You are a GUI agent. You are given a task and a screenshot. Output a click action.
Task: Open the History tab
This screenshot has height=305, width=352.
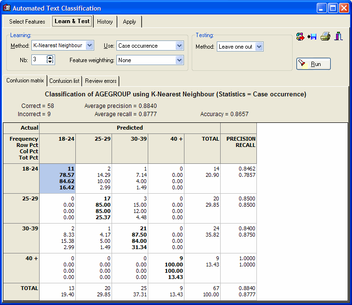point(105,22)
